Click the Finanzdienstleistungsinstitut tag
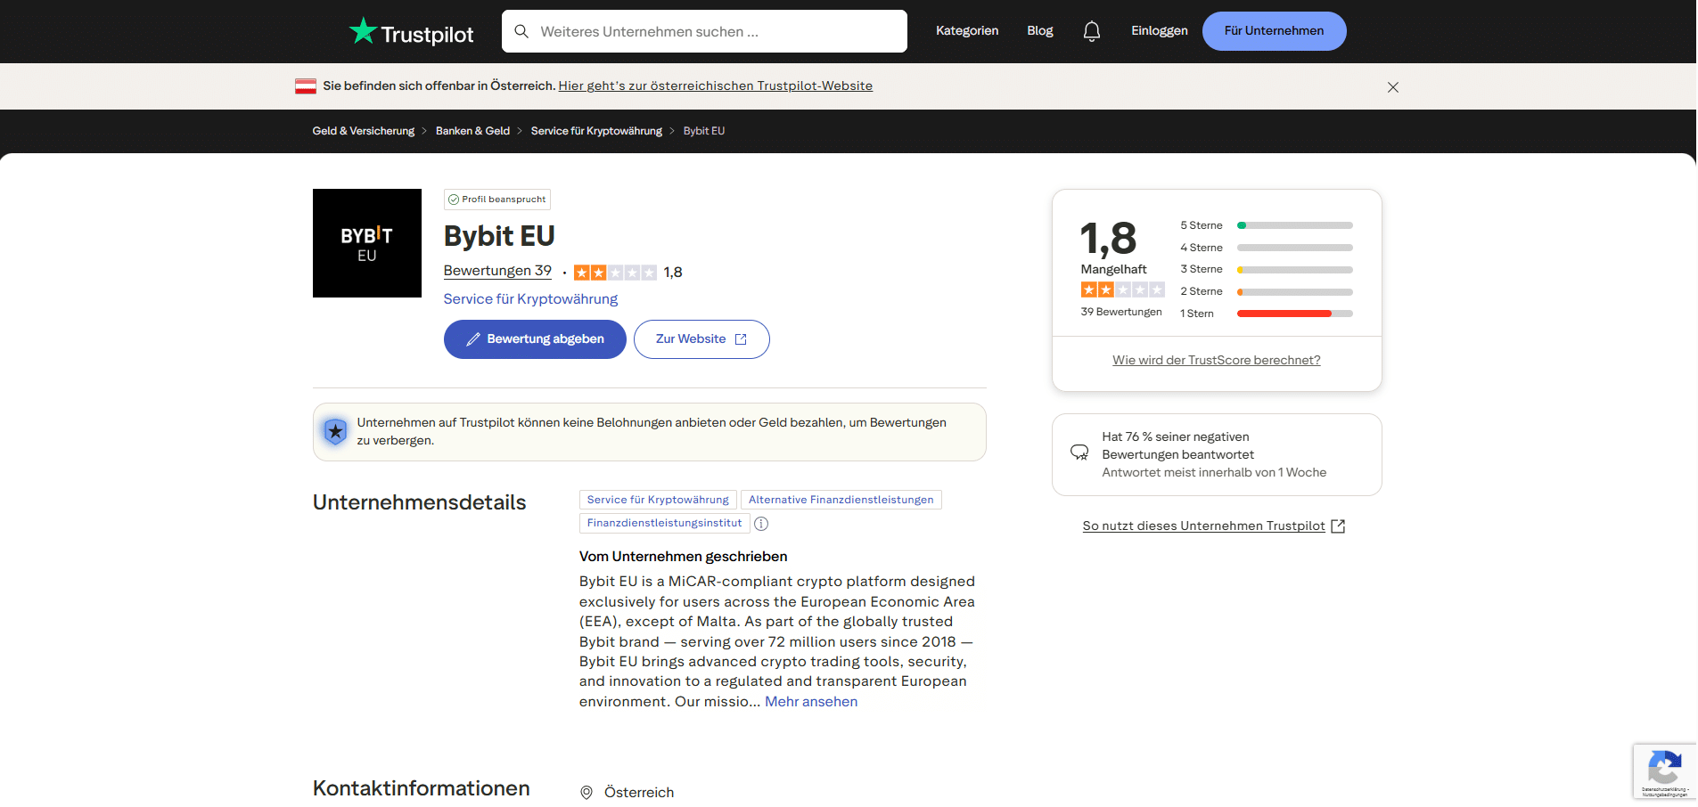 664,523
